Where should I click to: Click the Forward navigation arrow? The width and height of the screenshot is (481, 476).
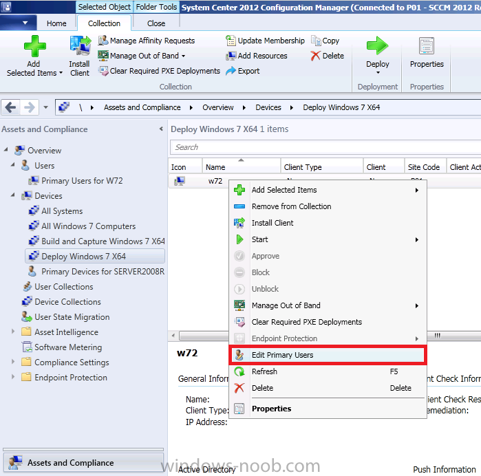(x=30, y=107)
